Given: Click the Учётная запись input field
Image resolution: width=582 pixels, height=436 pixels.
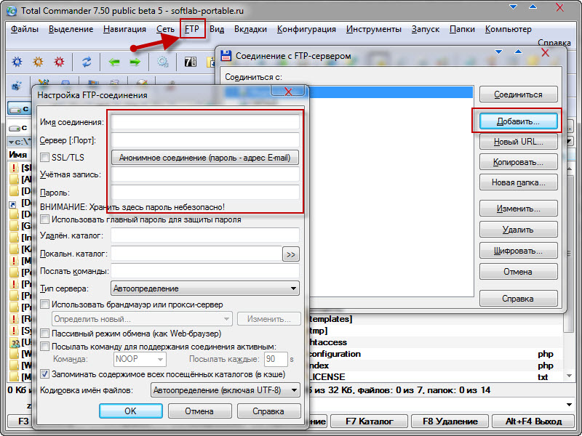Looking at the screenshot, I should pyautogui.click(x=205, y=174).
